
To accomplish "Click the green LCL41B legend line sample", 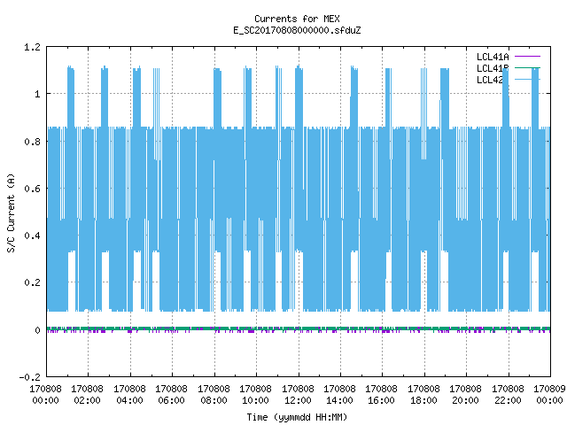I will click(527, 67).
